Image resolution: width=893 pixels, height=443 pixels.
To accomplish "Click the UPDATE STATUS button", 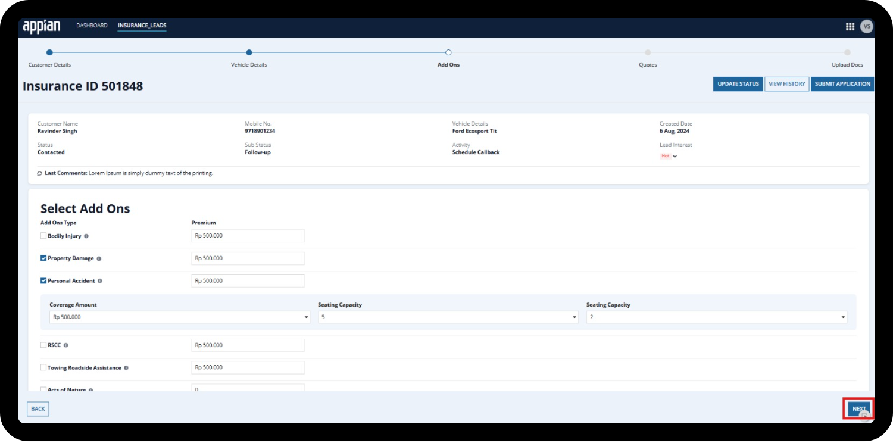I will click(738, 84).
